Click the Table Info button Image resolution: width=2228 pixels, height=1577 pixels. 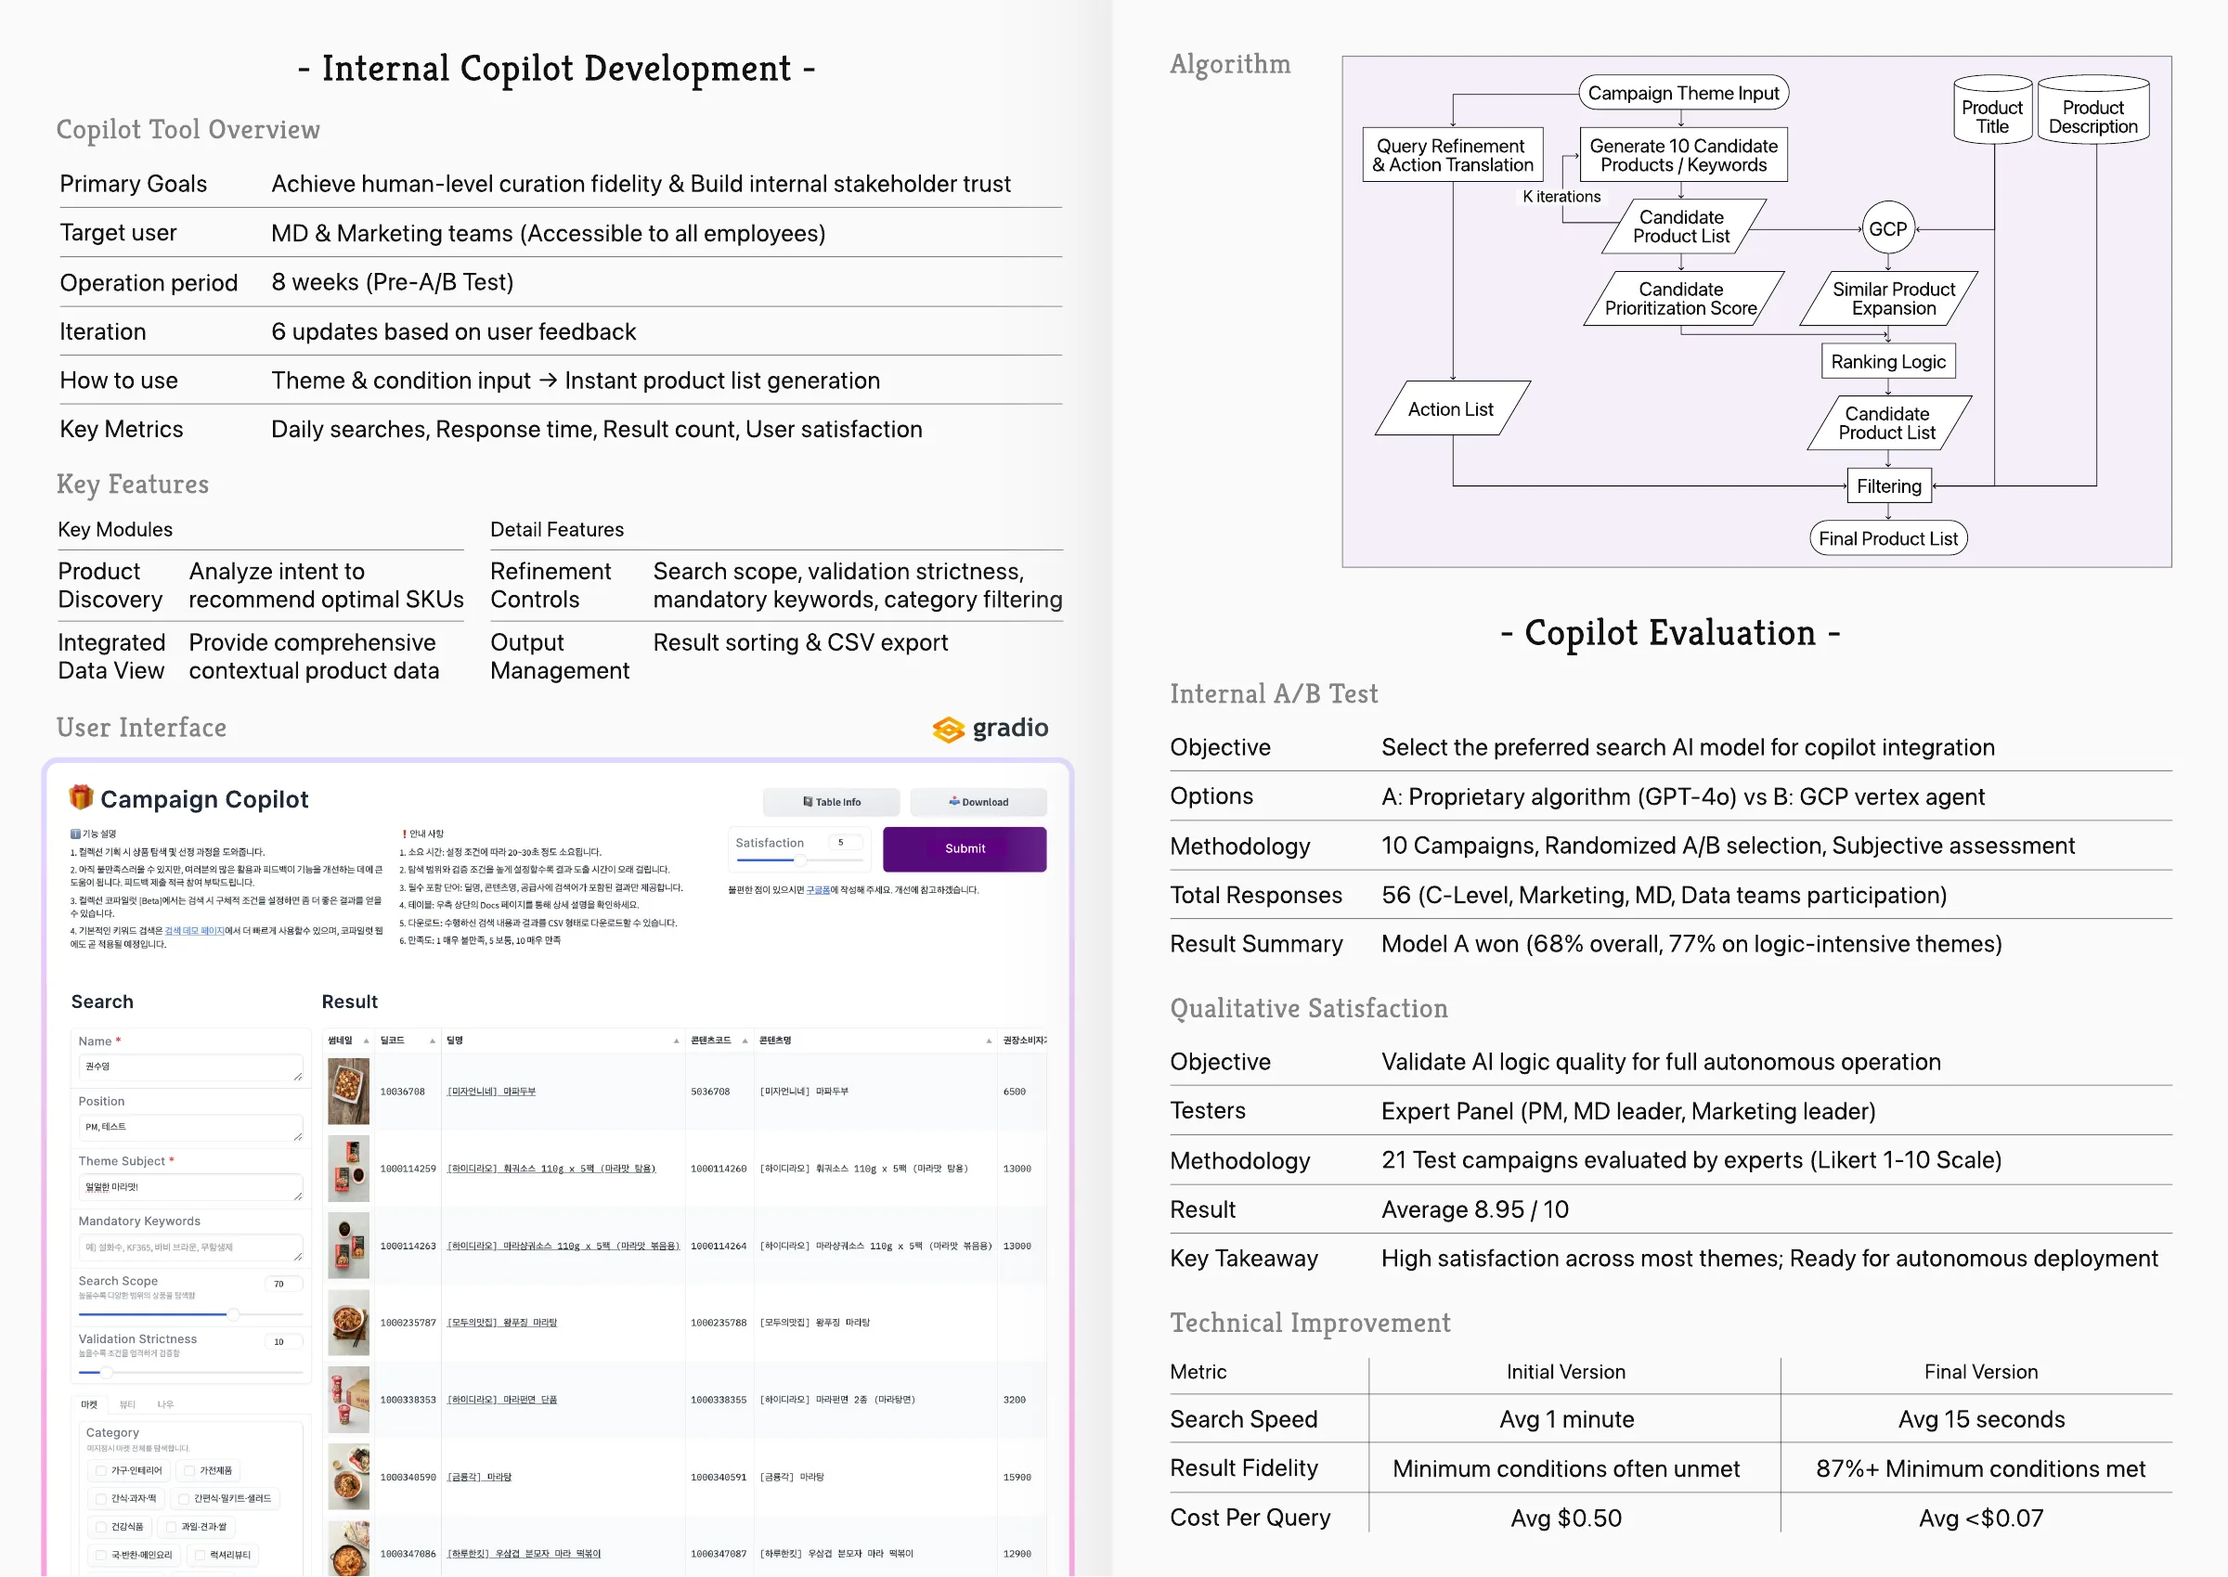pyautogui.click(x=831, y=802)
